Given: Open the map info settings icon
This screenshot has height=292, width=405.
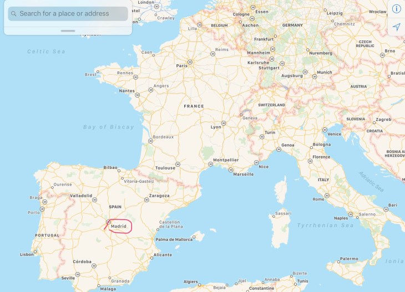Looking at the screenshot, I should (397, 9).
